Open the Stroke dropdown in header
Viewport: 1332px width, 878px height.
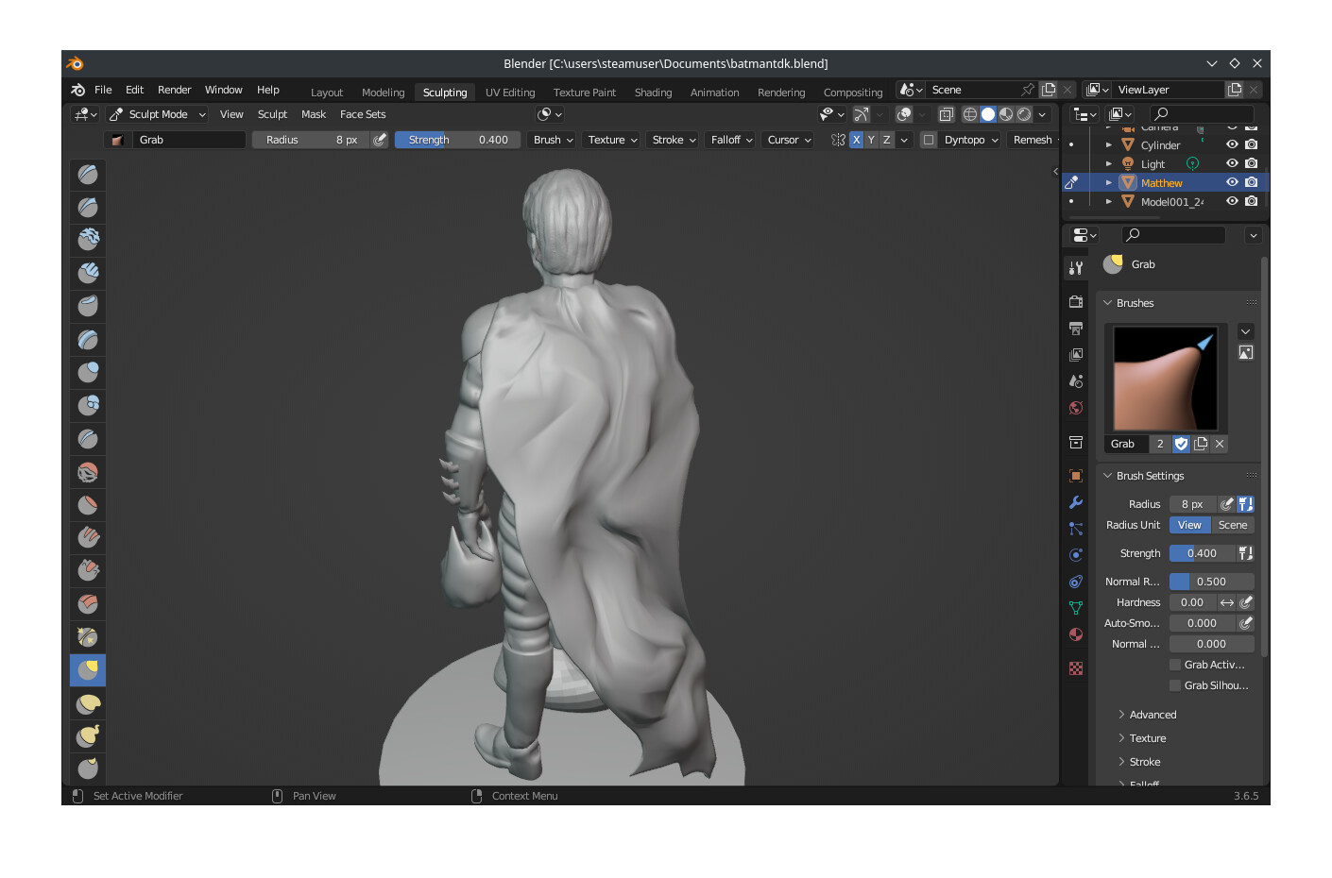[674, 140]
